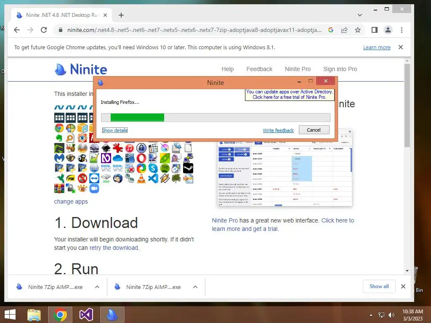Click the Winamp lightning icon
Screen dimensions: 431x323
pyautogui.click(x=165, y=178)
